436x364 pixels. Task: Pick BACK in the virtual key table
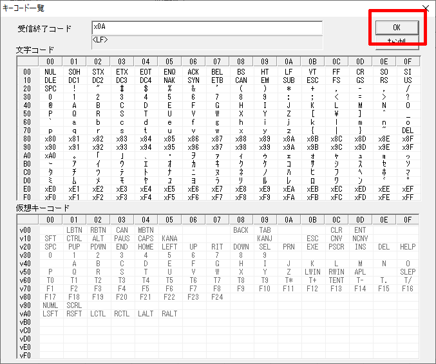[x=241, y=230]
